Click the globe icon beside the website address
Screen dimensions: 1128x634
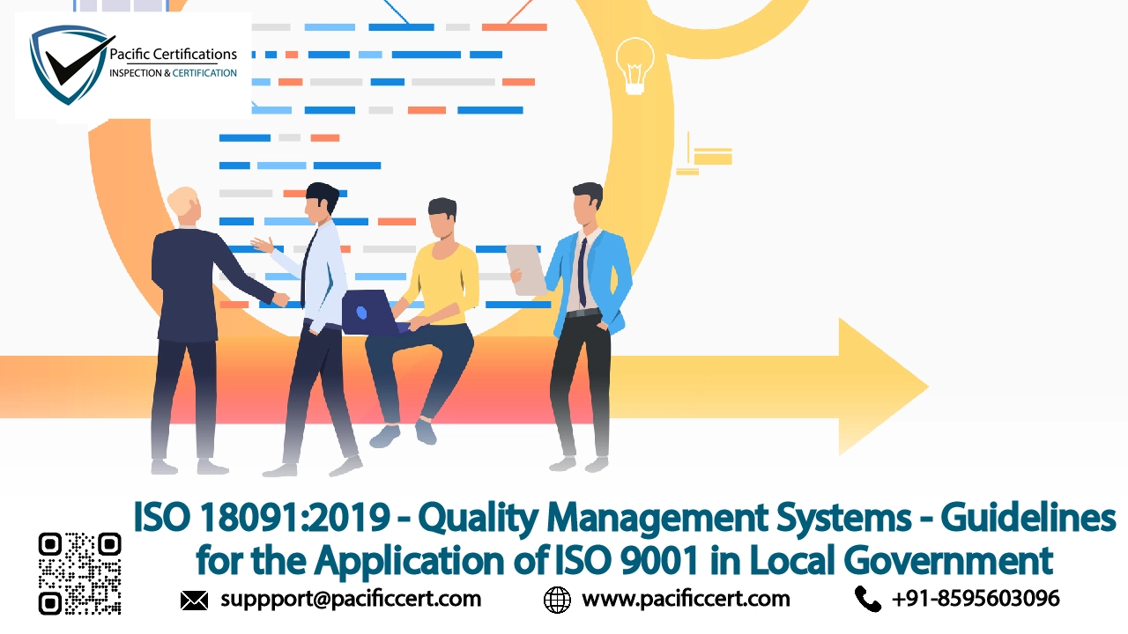(x=556, y=599)
